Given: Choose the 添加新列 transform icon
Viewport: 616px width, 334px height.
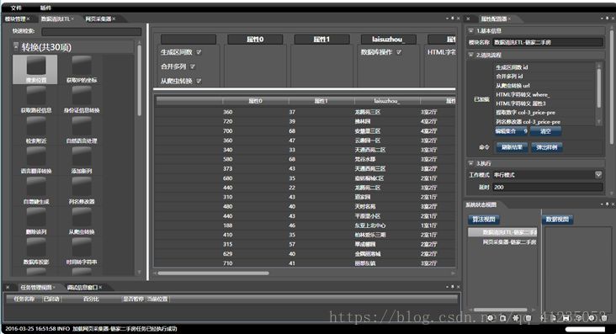Looking at the screenshot, I should [x=82, y=161].
